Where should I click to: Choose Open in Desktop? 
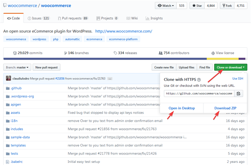tap(182, 108)
